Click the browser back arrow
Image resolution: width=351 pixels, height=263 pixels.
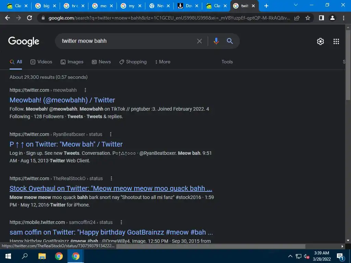[x=8, y=18]
